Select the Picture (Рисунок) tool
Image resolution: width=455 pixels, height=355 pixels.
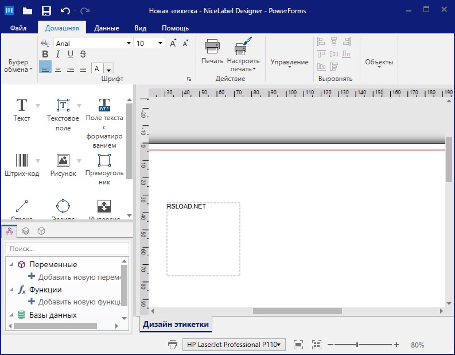[x=63, y=164]
